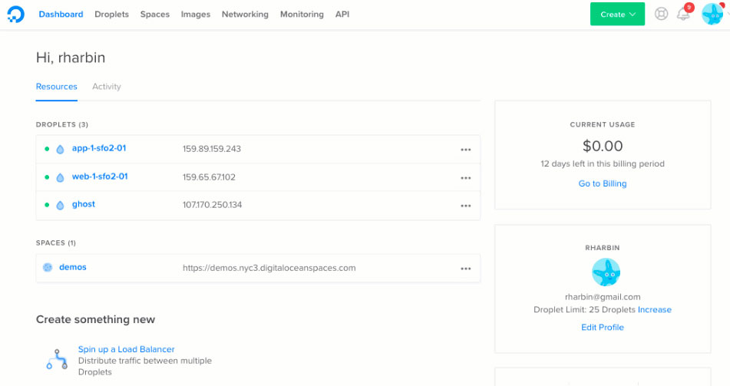Viewport: 730px width, 386px height.
Task: Click green status dot for ghost
Action: [x=47, y=205]
